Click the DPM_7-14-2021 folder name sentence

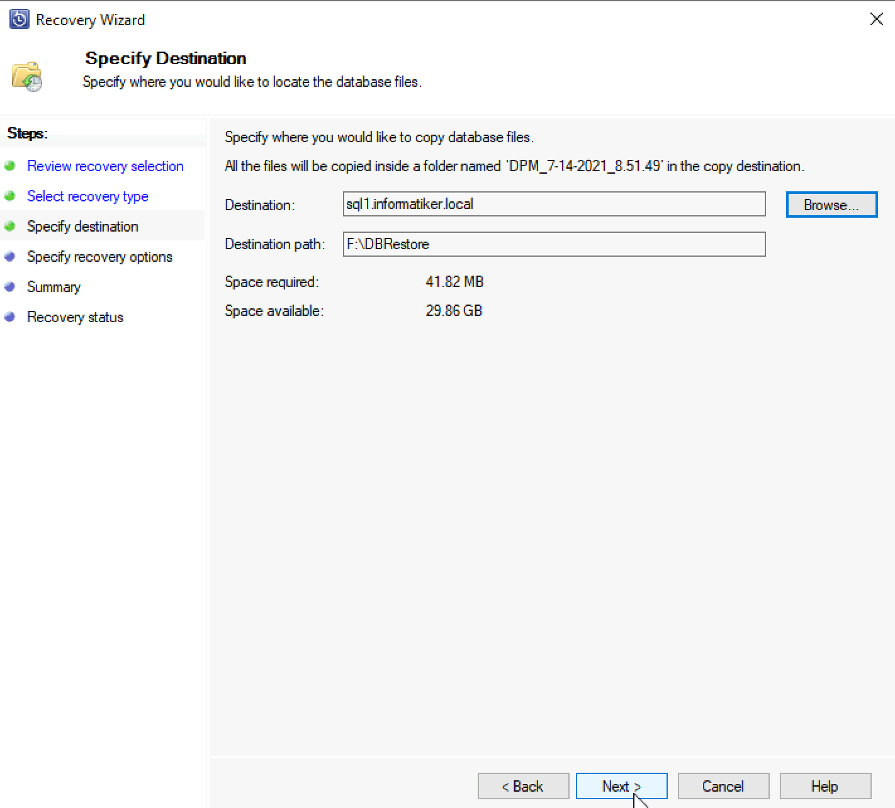click(514, 166)
